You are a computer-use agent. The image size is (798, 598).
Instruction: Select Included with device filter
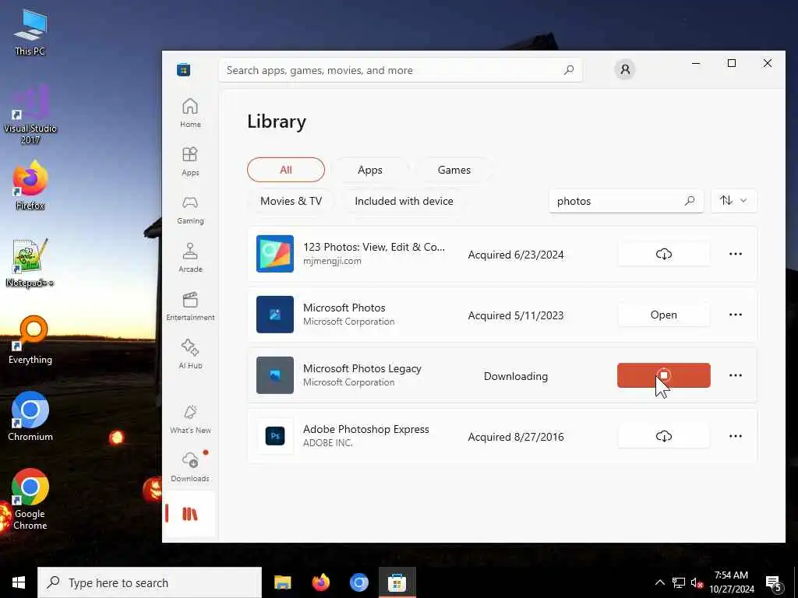[404, 201]
